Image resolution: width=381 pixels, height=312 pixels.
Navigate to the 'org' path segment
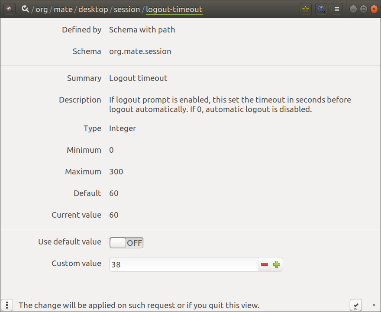coord(42,9)
